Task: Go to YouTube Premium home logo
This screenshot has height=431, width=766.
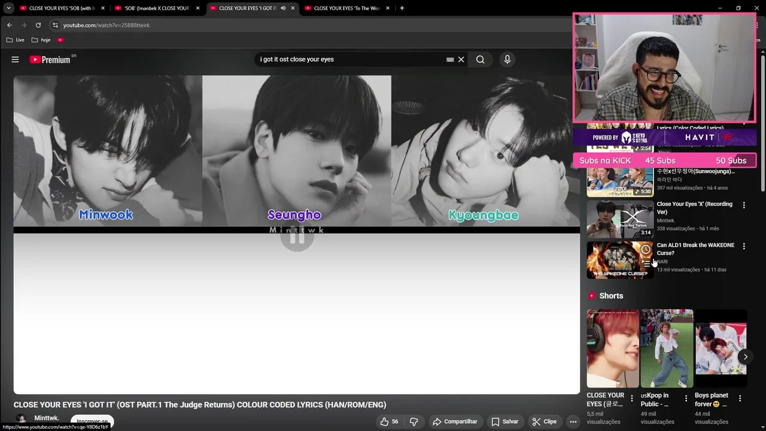Action: [x=50, y=59]
